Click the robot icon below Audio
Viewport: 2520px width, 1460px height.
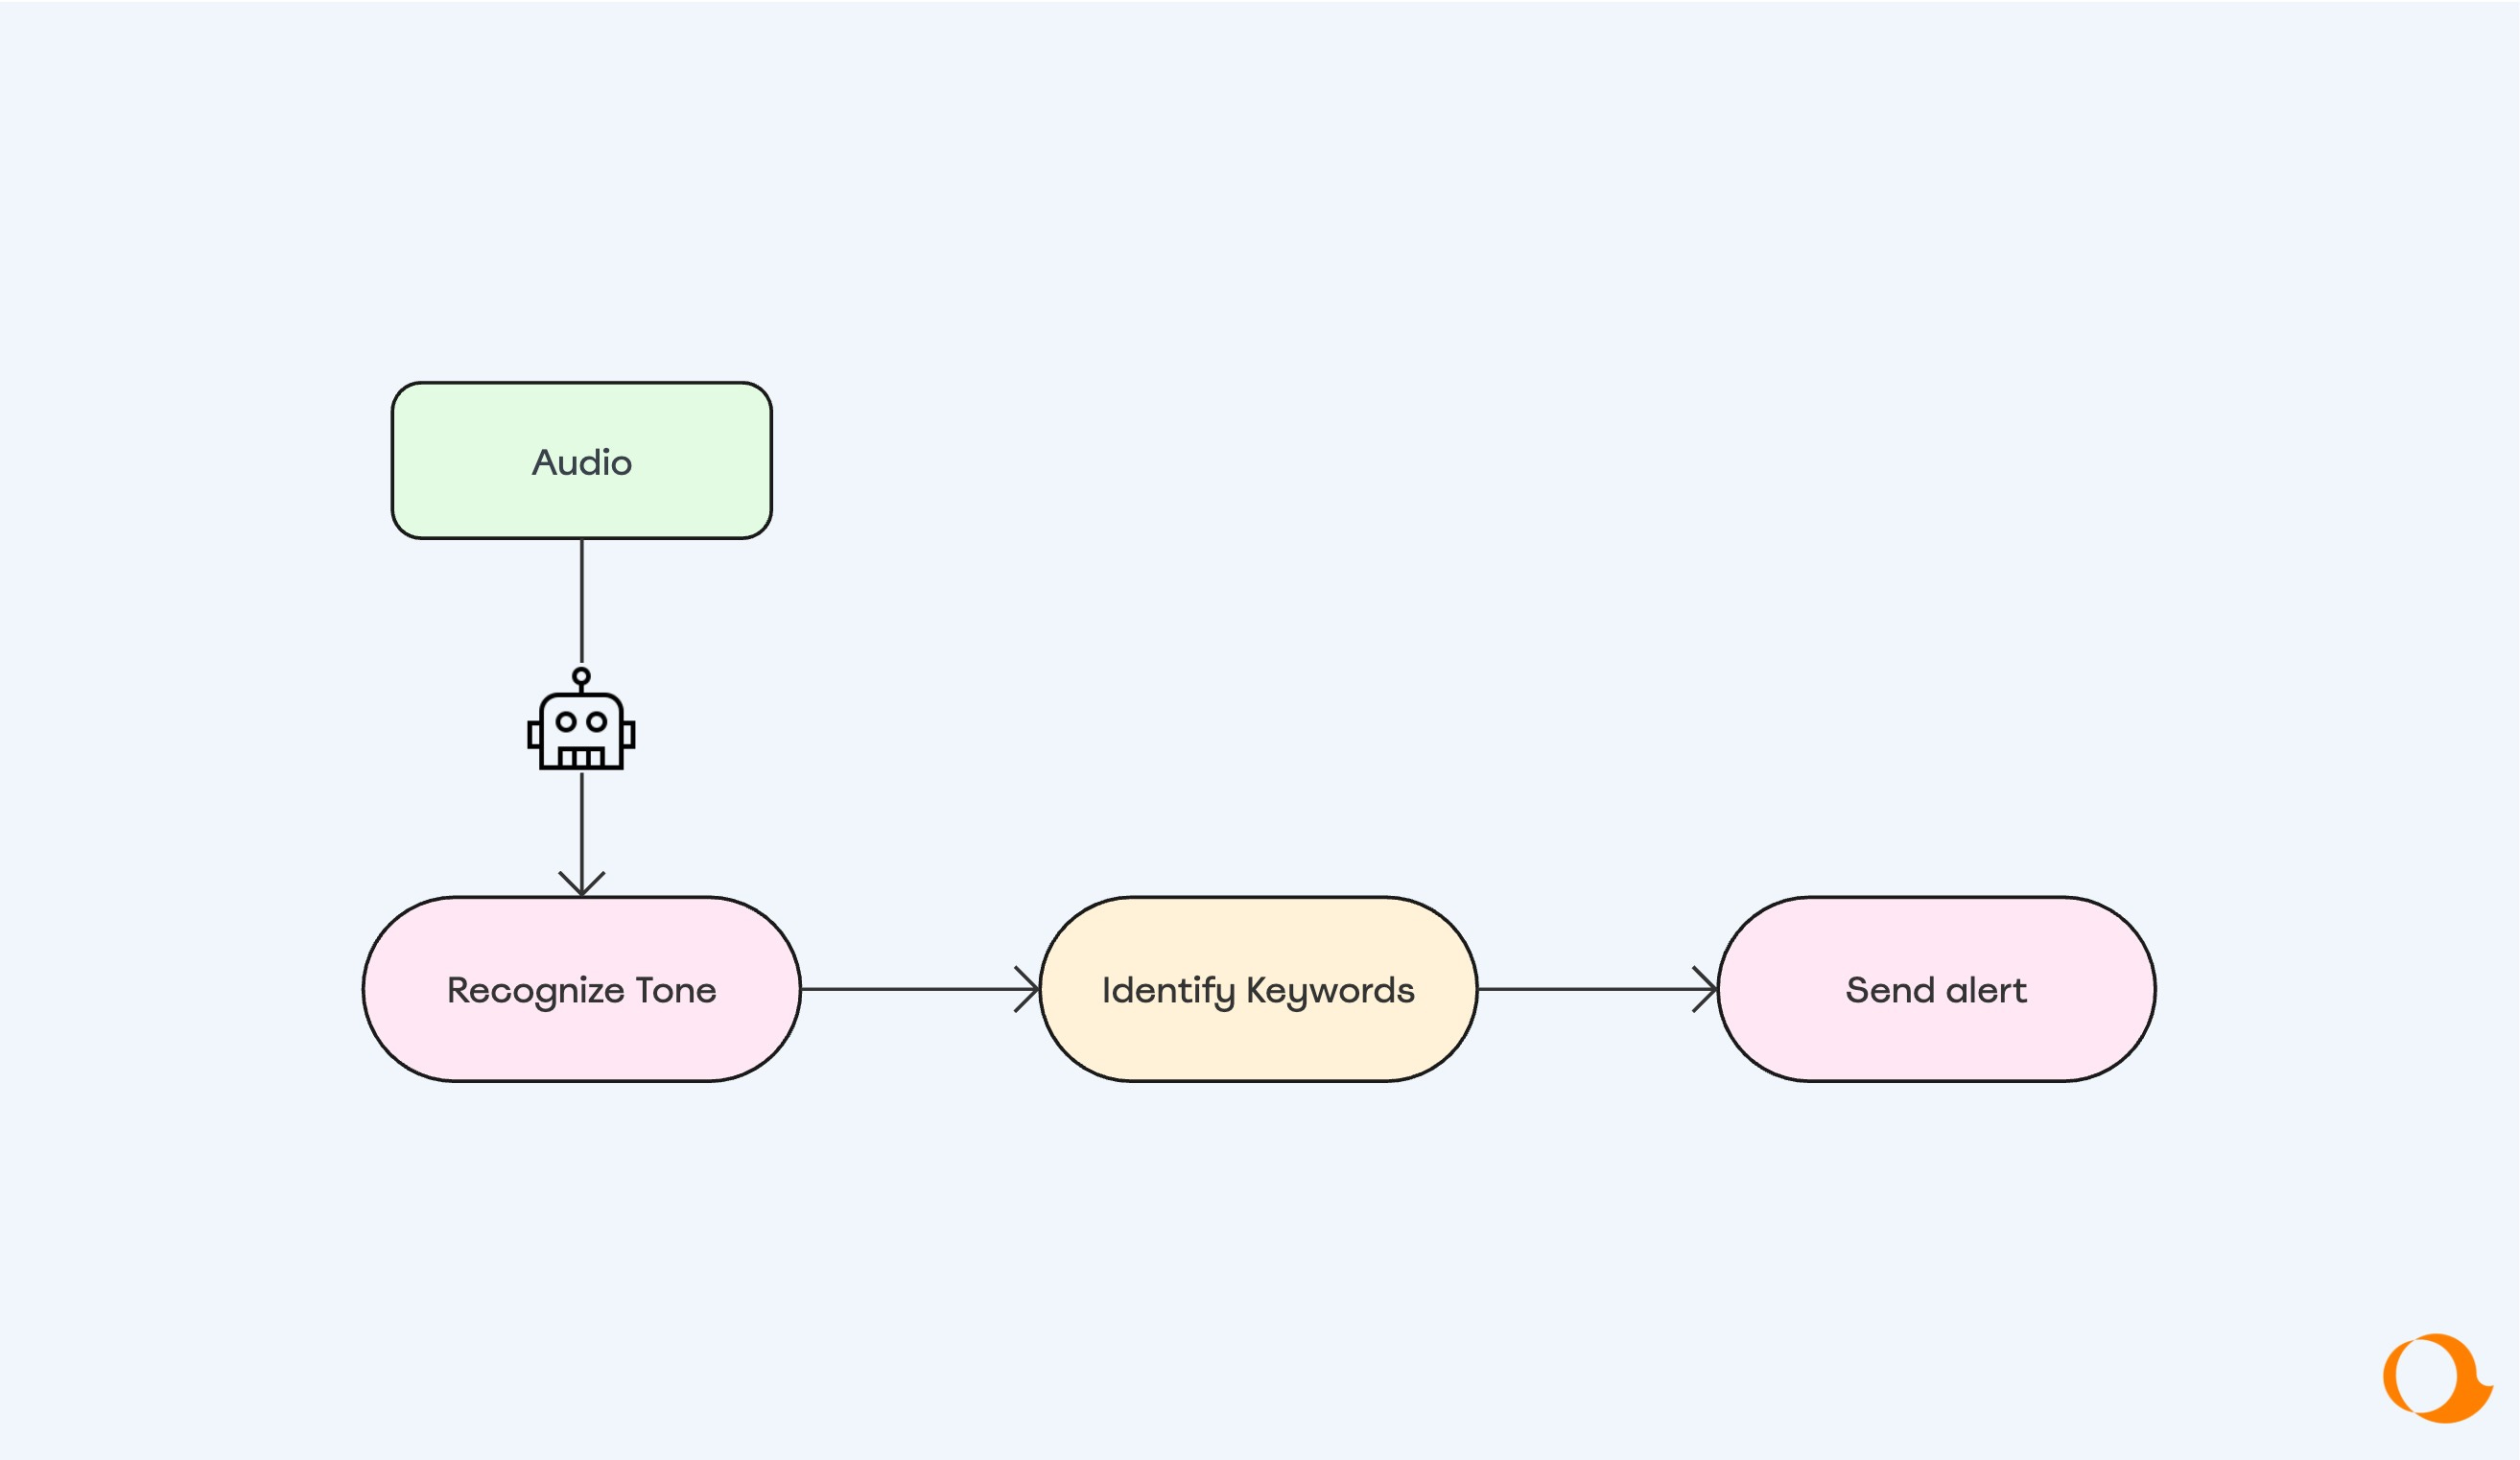581,719
